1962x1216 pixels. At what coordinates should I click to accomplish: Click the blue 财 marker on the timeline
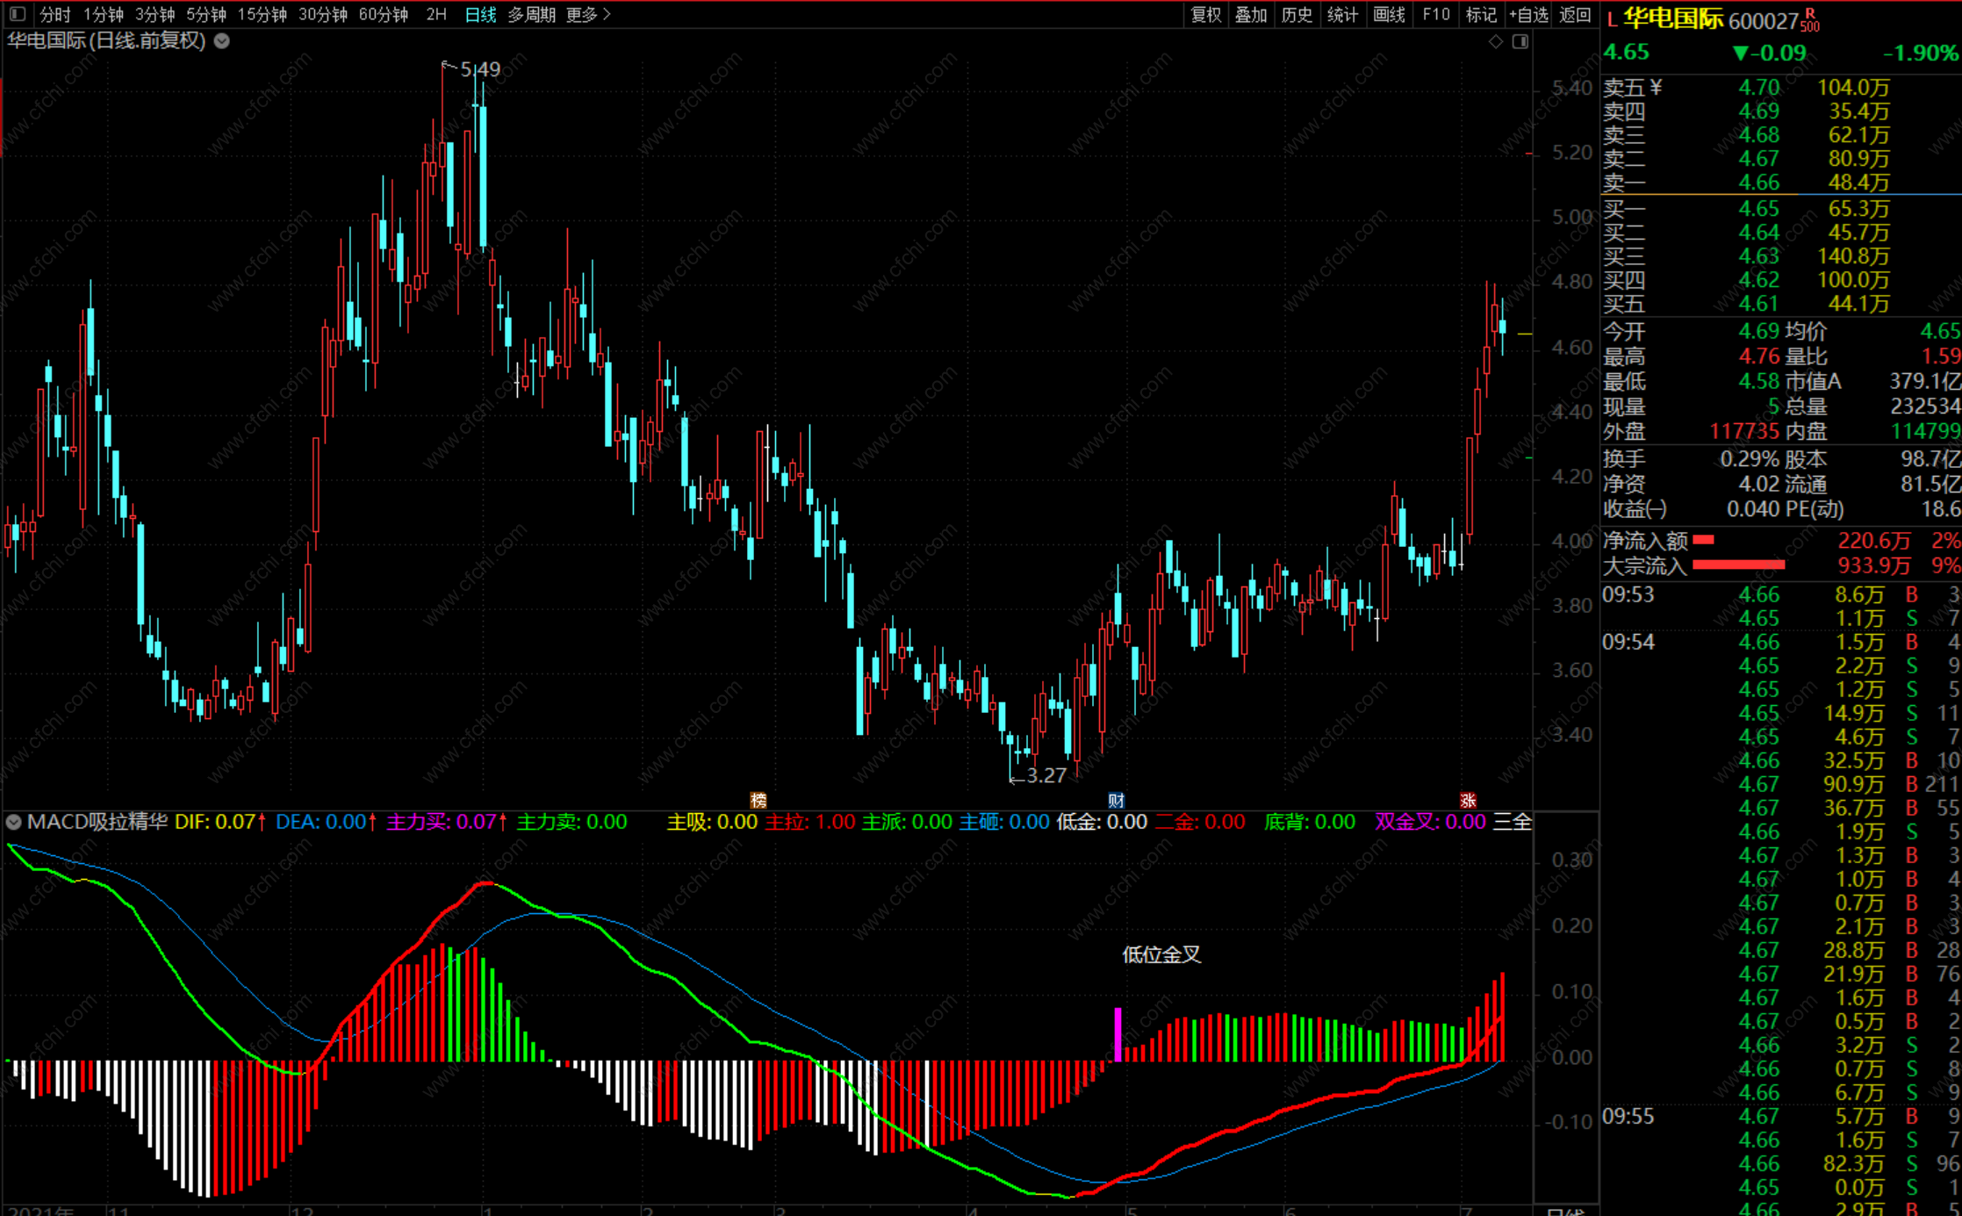pyautogui.click(x=1116, y=800)
